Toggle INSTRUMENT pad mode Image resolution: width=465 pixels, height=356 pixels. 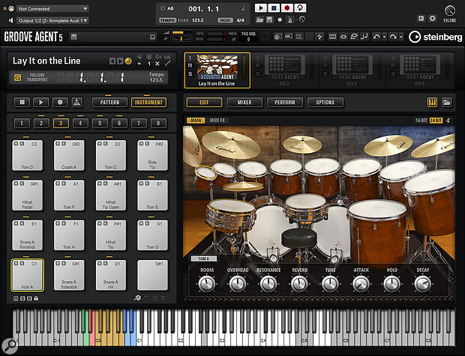pos(148,102)
